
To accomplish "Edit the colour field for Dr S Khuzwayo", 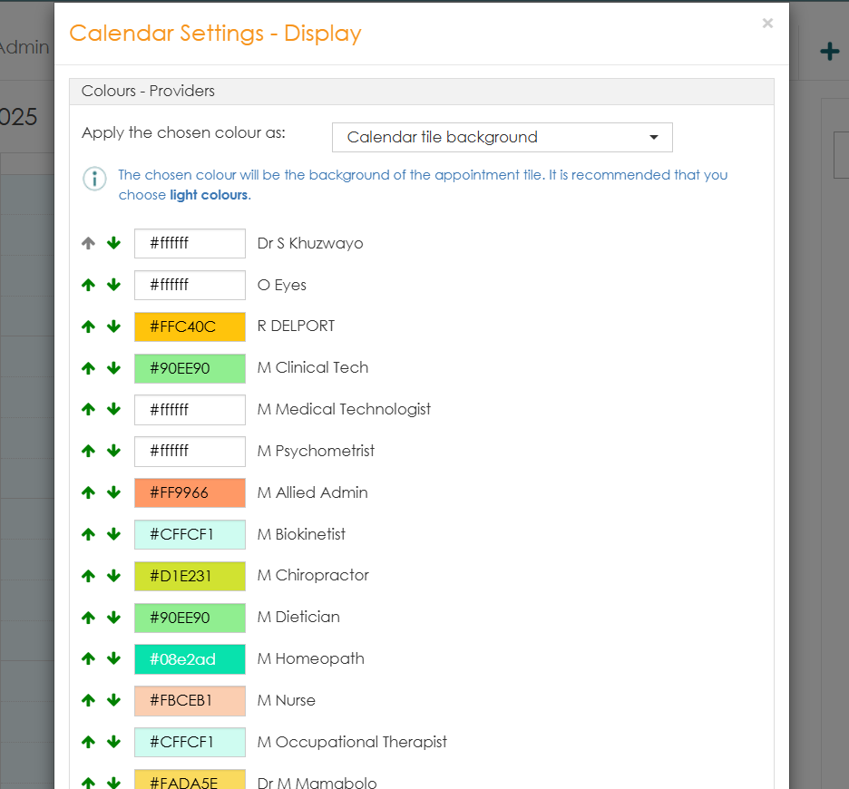I will (190, 243).
